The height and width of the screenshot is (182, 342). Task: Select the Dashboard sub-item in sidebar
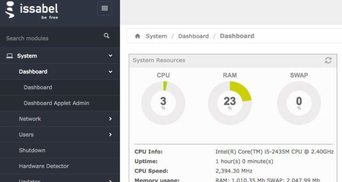coord(38,87)
